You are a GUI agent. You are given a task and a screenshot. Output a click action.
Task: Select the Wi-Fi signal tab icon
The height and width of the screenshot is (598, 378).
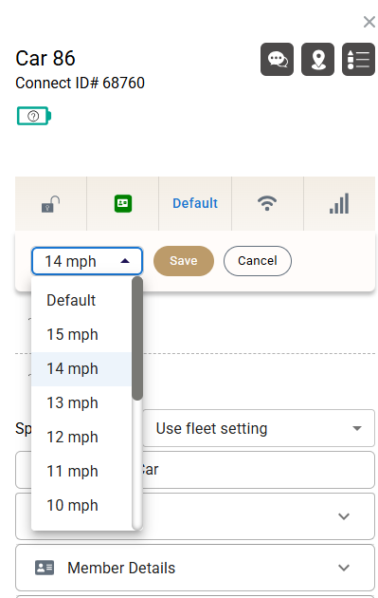pos(267,203)
